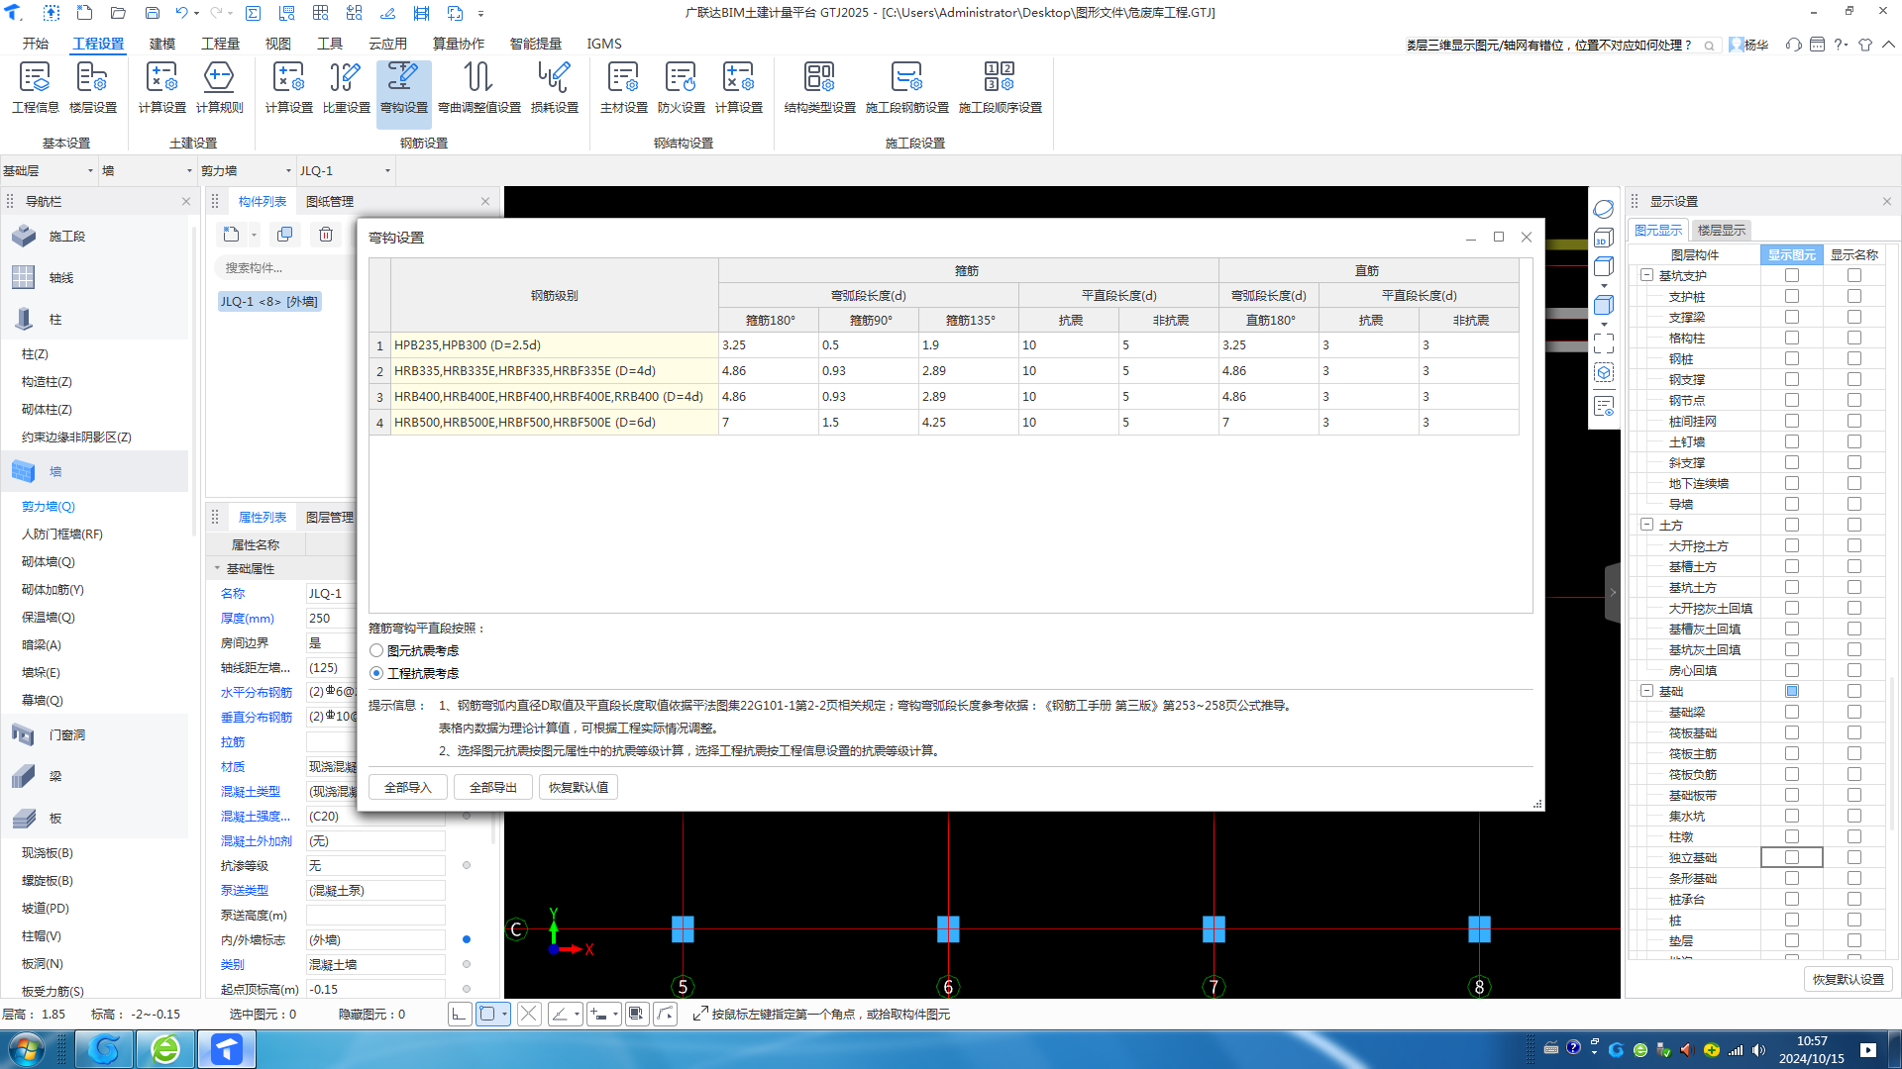Collapse the 基础 tree group
The width and height of the screenshot is (1902, 1069).
(1646, 692)
